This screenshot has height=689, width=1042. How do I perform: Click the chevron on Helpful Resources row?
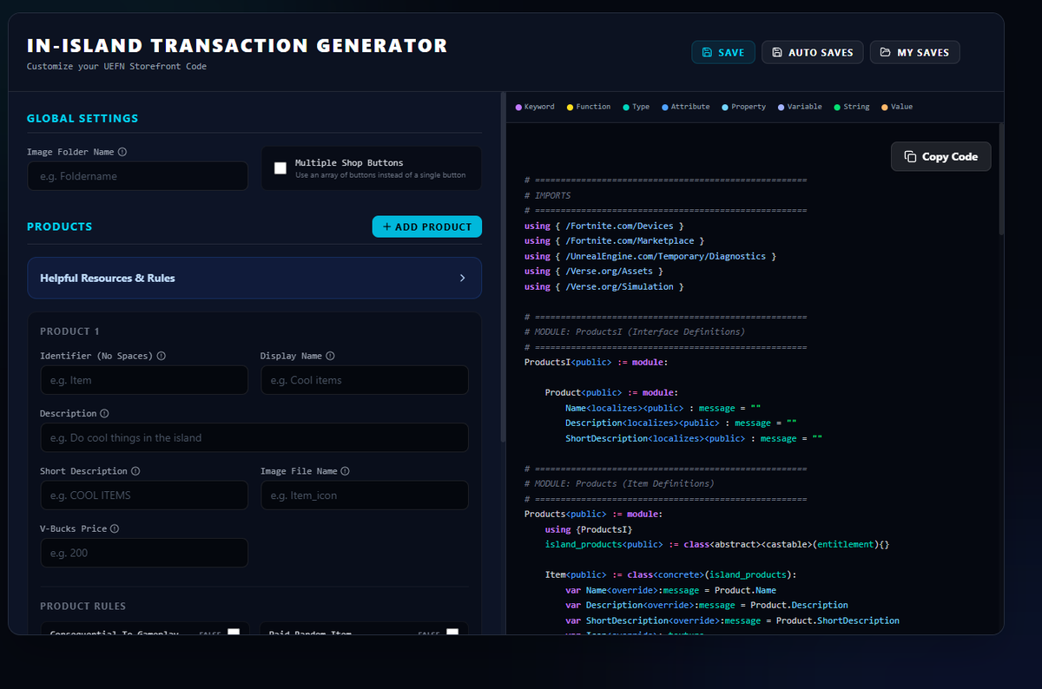coord(462,279)
